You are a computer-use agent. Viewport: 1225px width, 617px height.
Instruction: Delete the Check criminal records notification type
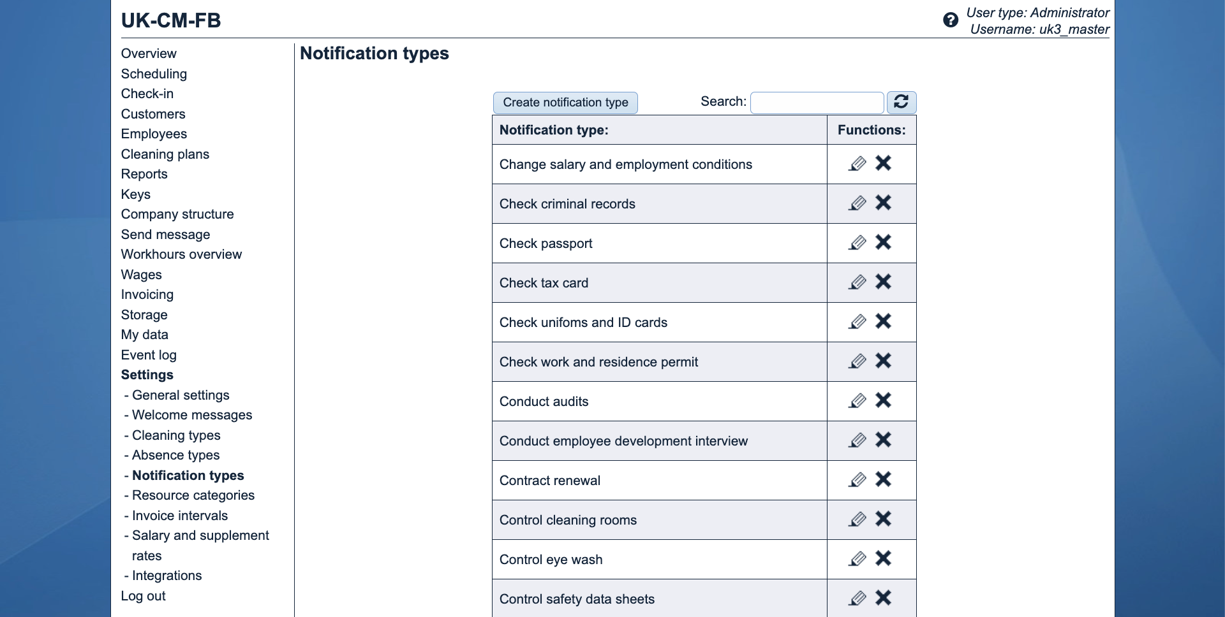tap(884, 203)
